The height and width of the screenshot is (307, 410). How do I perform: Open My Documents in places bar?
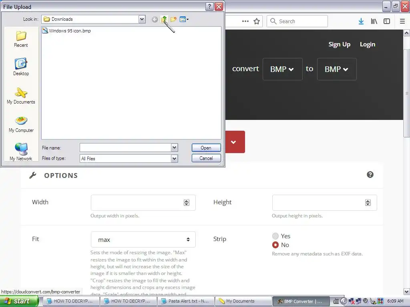pos(21,96)
